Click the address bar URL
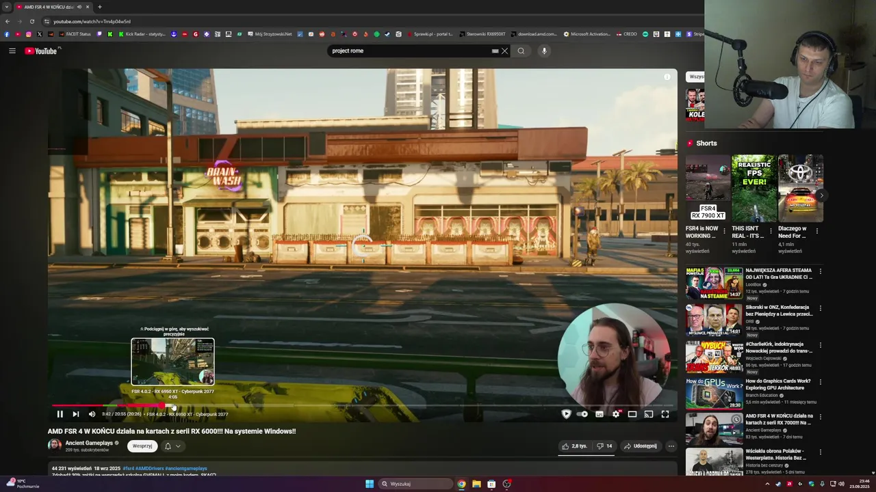Viewport: 876px width, 492px height. [92, 21]
